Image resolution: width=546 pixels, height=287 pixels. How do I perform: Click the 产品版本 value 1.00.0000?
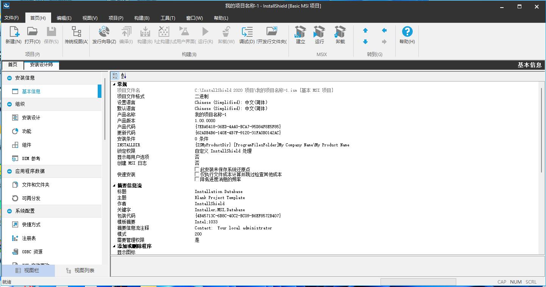(x=205, y=121)
